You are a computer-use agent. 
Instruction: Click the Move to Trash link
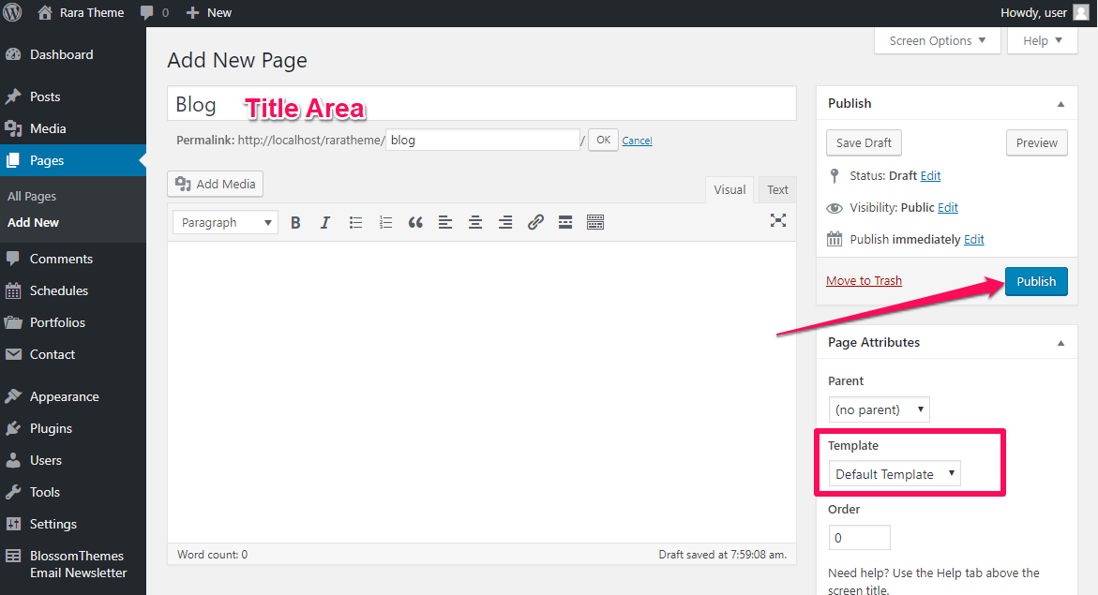click(x=865, y=281)
